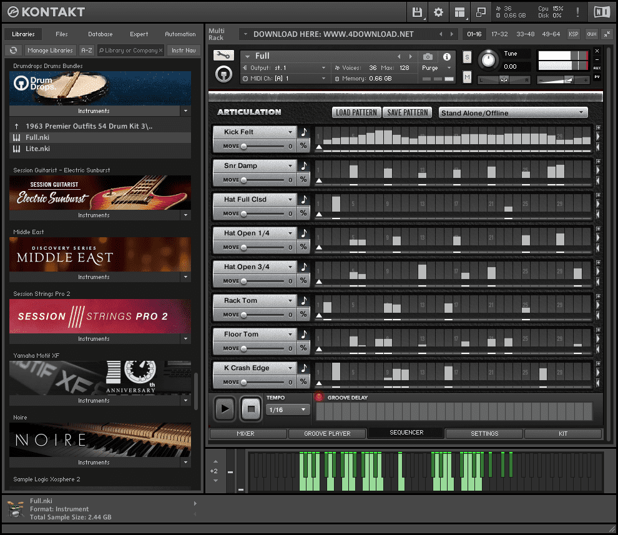
Task: Open MIDI Ch dropdown
Action: [285, 79]
